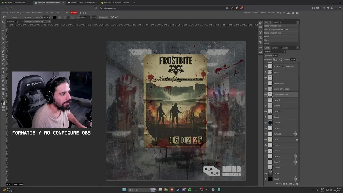Confirm text edit with checkmark icon

117,17
